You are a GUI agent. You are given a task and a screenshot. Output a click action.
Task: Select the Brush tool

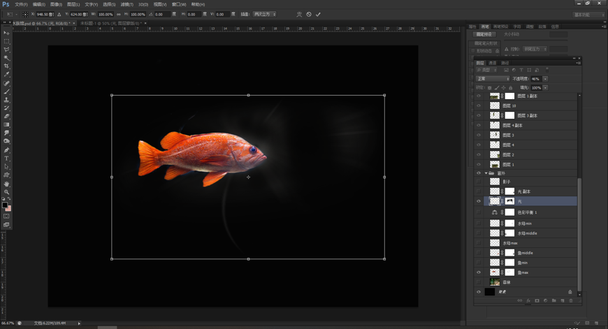click(6, 92)
